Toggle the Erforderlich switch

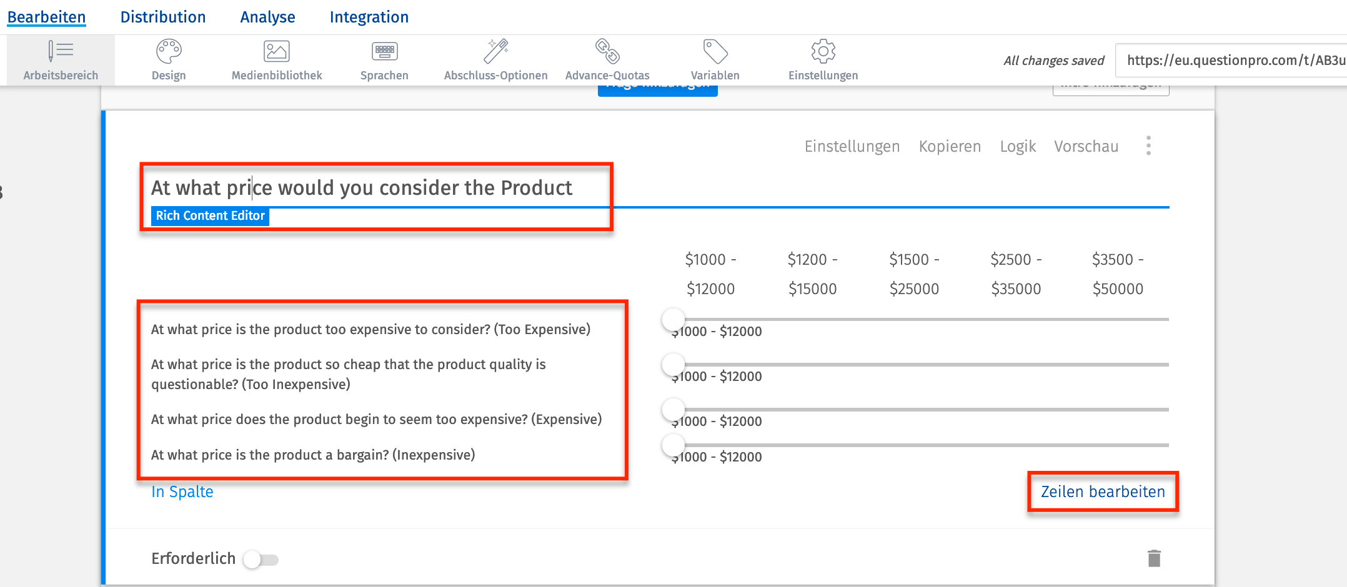261,560
